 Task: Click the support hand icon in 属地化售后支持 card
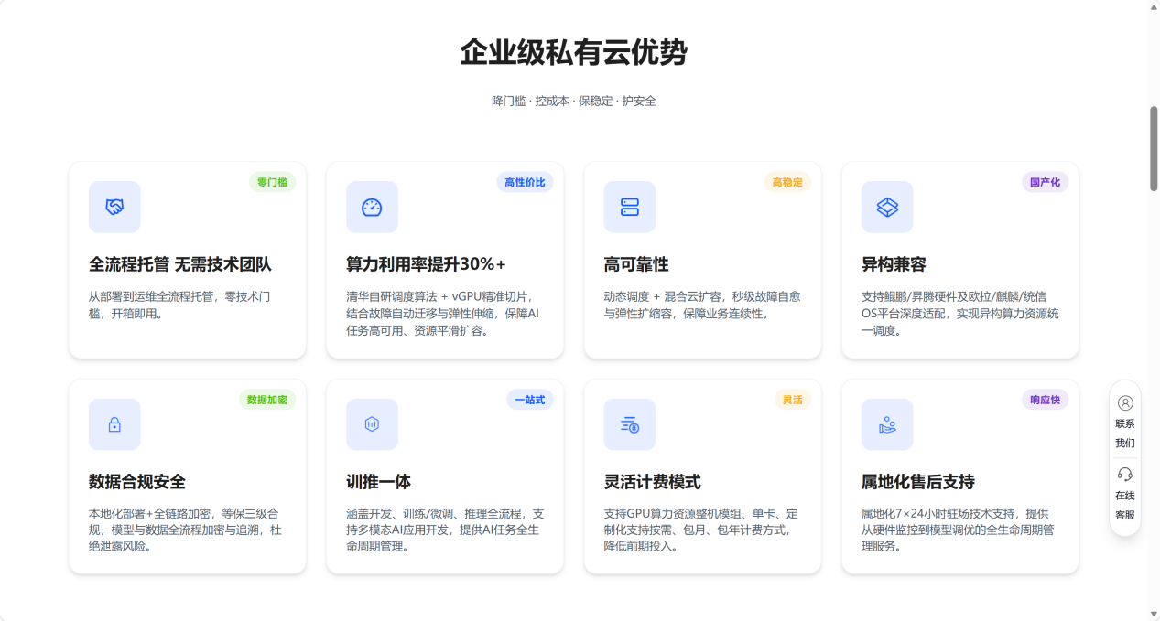coord(887,424)
